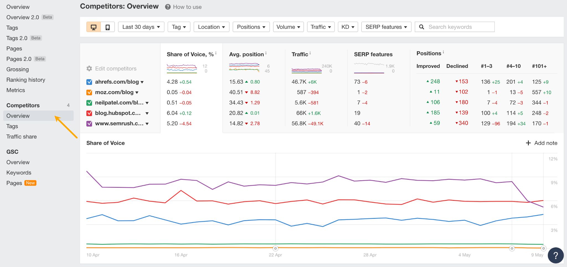The height and width of the screenshot is (267, 567).
Task: Click the info icon beside Traffic column
Action: tap(310, 52)
